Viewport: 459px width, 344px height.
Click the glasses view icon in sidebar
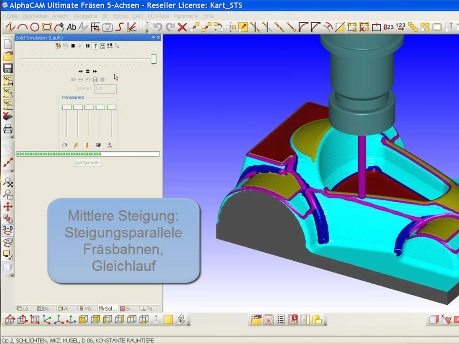(x=8, y=242)
